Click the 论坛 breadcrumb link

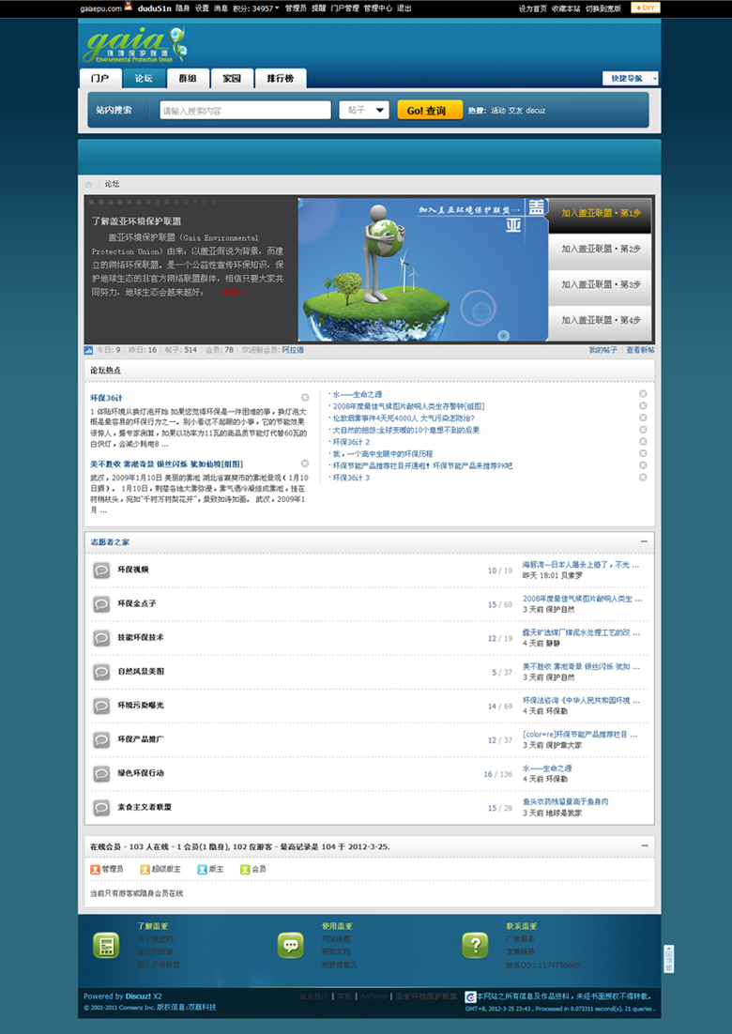(112, 184)
